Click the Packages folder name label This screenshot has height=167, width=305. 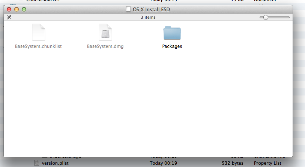click(x=172, y=46)
